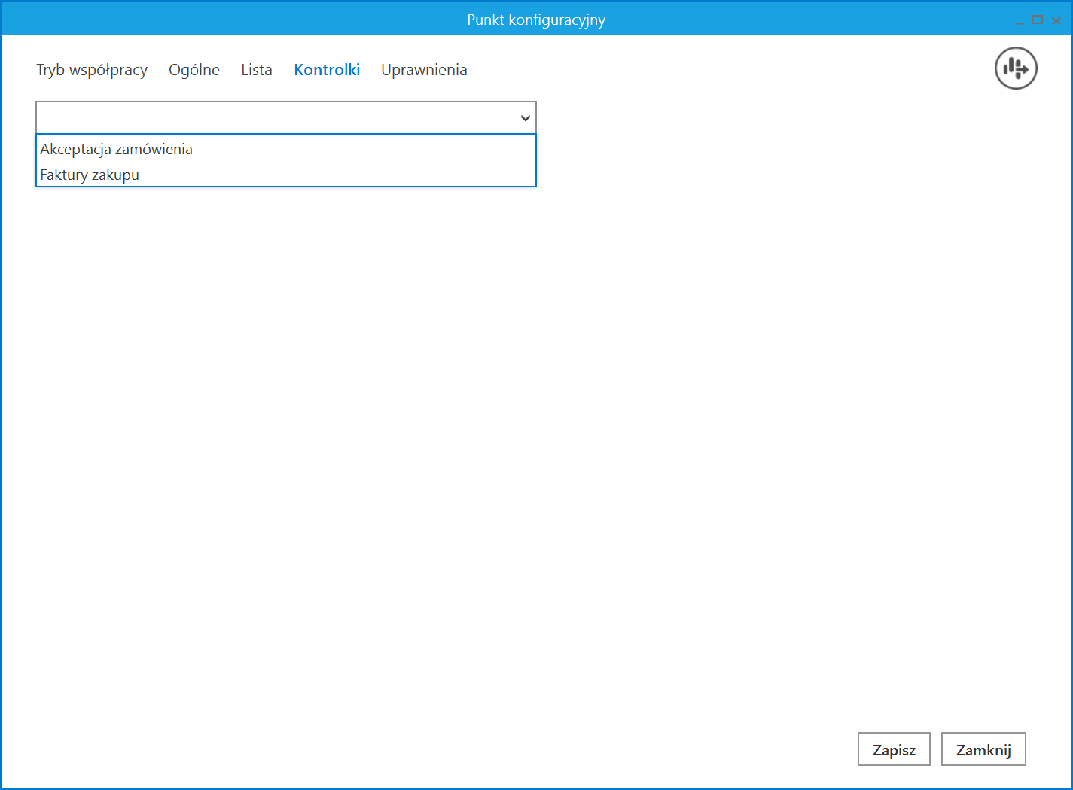Screen dimensions: 1073x790
Task: Collapse the list using the dropdown chevron
Action: [525, 118]
